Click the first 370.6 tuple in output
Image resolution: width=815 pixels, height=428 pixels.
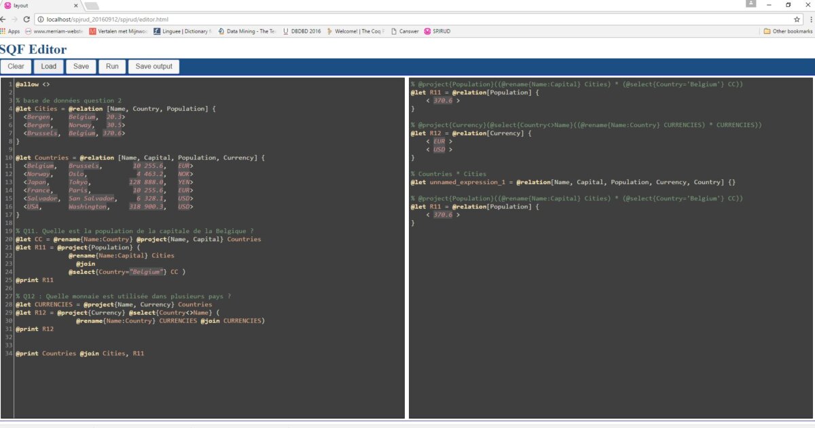point(443,101)
